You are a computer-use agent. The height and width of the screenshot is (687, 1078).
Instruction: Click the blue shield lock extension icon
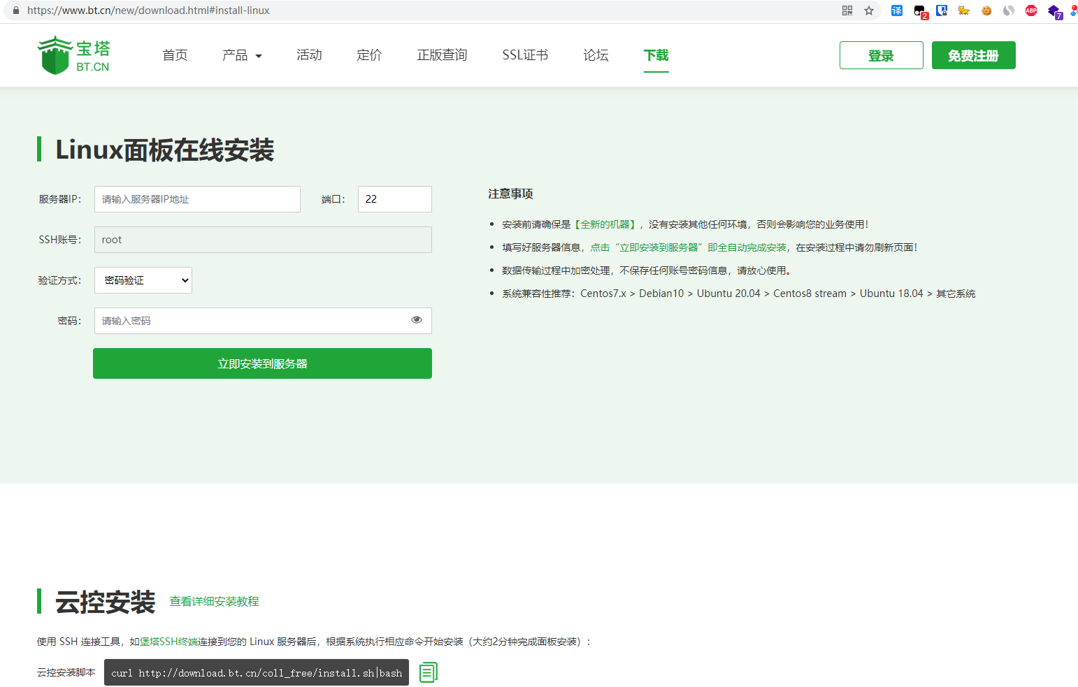pos(942,10)
